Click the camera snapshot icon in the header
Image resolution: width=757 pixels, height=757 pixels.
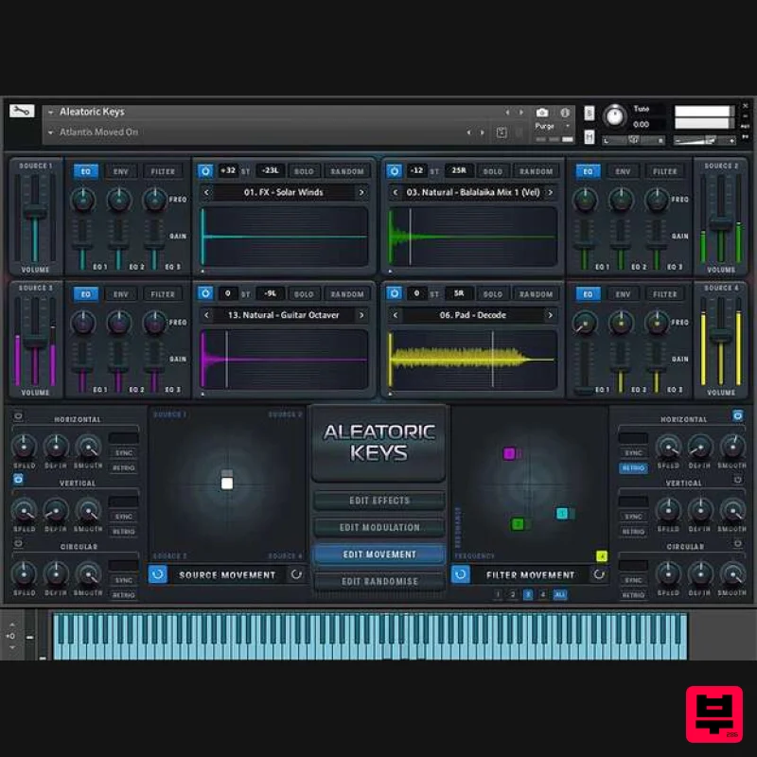pyautogui.click(x=540, y=111)
